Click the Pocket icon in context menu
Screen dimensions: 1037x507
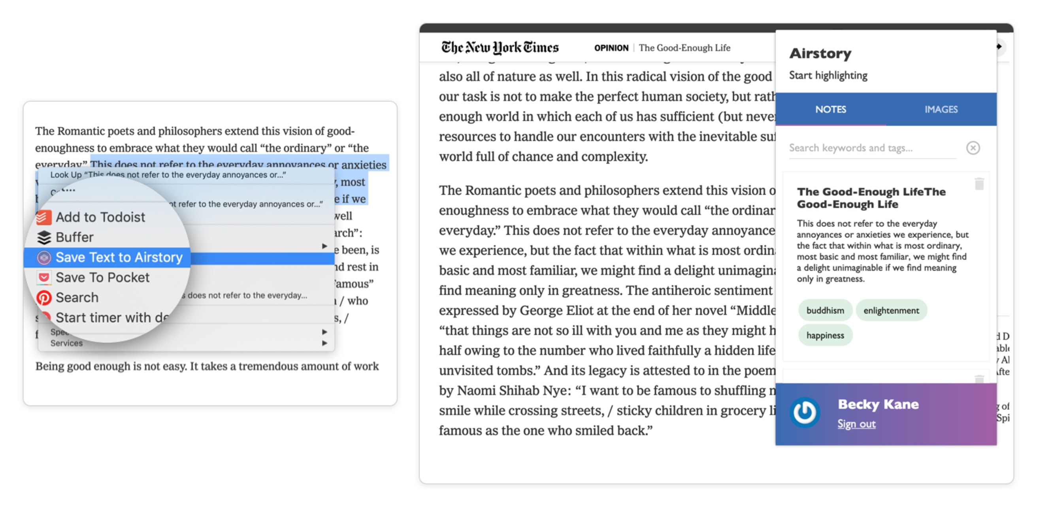[x=44, y=278]
